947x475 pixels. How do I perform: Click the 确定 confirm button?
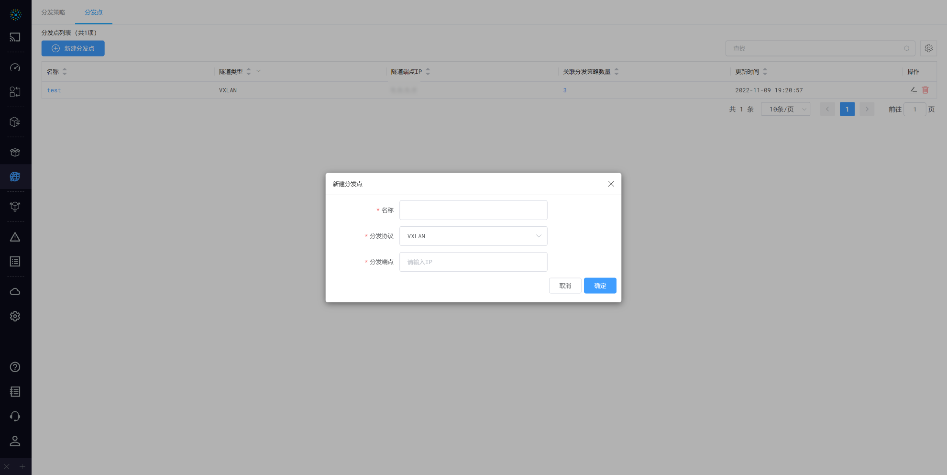tap(600, 286)
